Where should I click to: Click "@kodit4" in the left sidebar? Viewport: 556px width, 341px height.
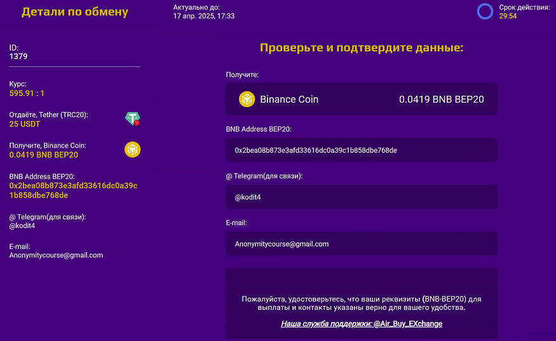[22, 226]
